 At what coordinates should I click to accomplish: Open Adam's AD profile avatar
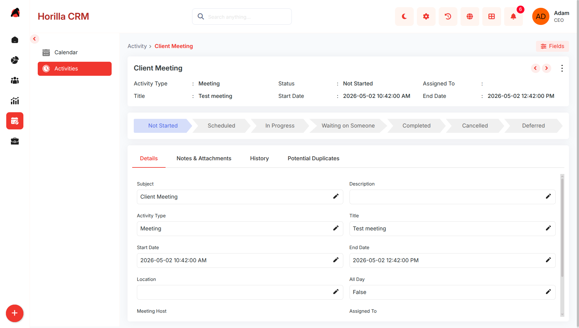(x=540, y=17)
